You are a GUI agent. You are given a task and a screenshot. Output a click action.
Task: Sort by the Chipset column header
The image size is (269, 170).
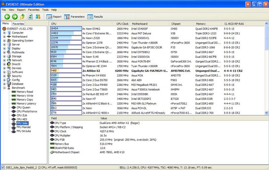pos(182,24)
